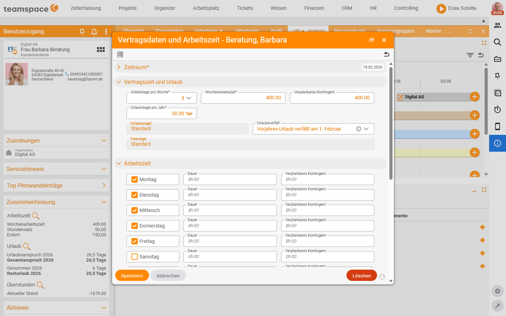Click the Excel export icon in the dialog toolbar
This screenshot has height=316, width=506.
click(120, 54)
